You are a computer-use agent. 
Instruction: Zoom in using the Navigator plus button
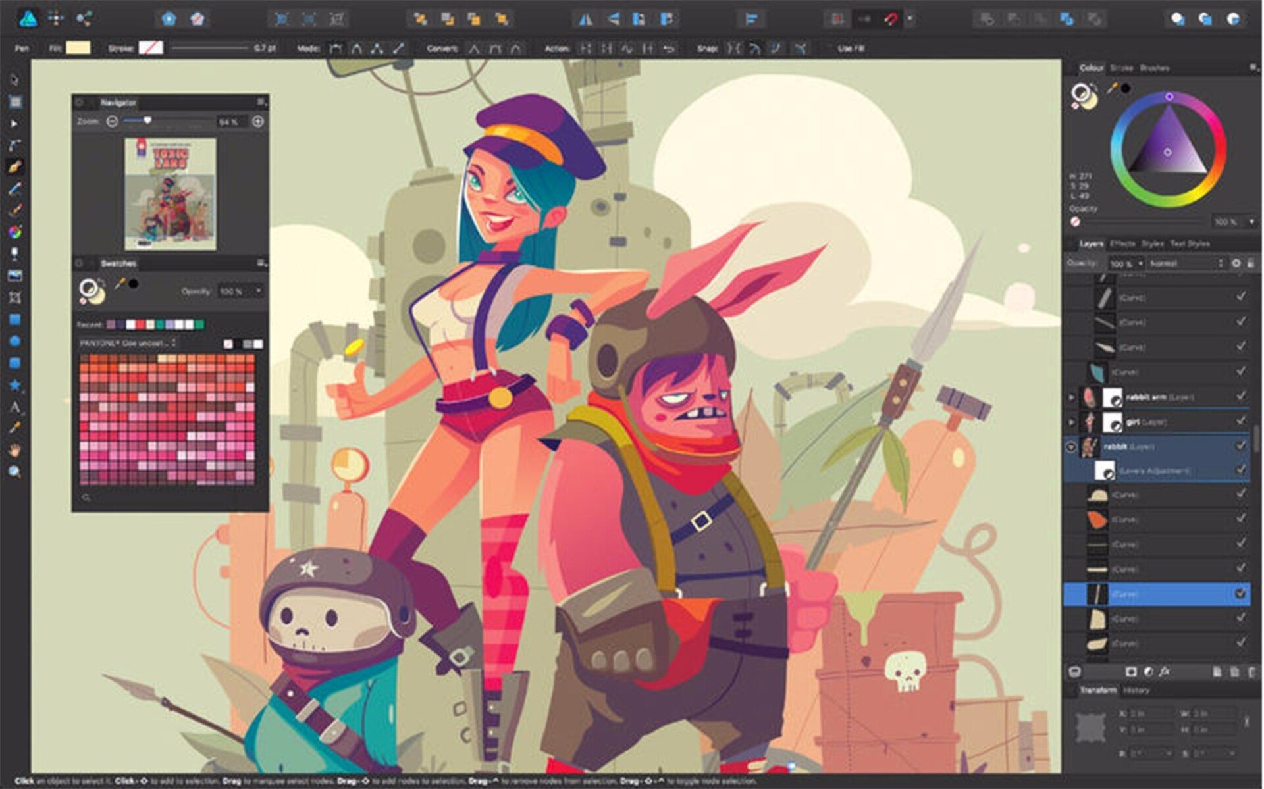(258, 121)
